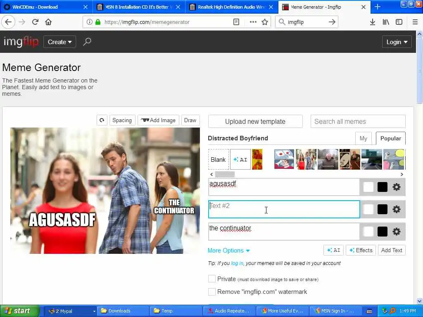Click the continuator text input
423x317 pixels.
click(x=284, y=231)
